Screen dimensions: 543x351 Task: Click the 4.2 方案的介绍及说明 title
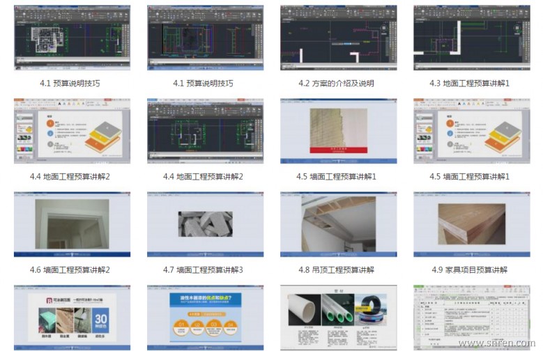pyautogui.click(x=336, y=84)
